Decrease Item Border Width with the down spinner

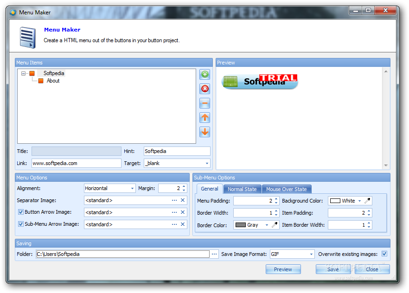pyautogui.click(x=369, y=227)
